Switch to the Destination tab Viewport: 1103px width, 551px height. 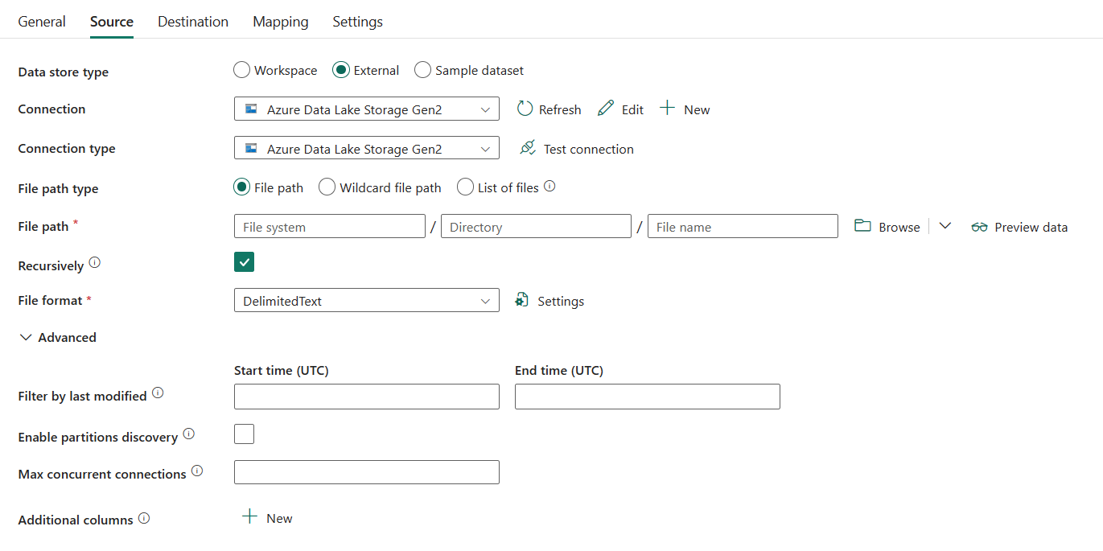[x=193, y=22]
